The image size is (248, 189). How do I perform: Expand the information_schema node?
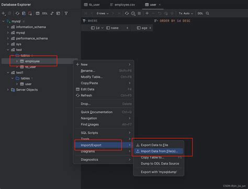point(8,27)
